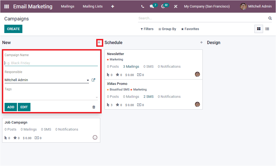Screen dimensions: 276x166
Task: Open the Mailing Lists menu
Action: [92, 6]
